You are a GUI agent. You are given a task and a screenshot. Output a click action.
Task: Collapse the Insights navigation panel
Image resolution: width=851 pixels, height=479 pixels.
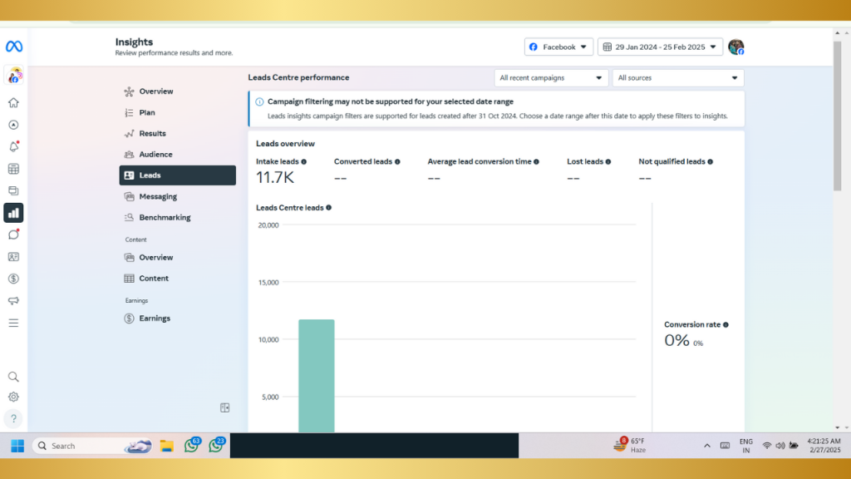pos(224,407)
